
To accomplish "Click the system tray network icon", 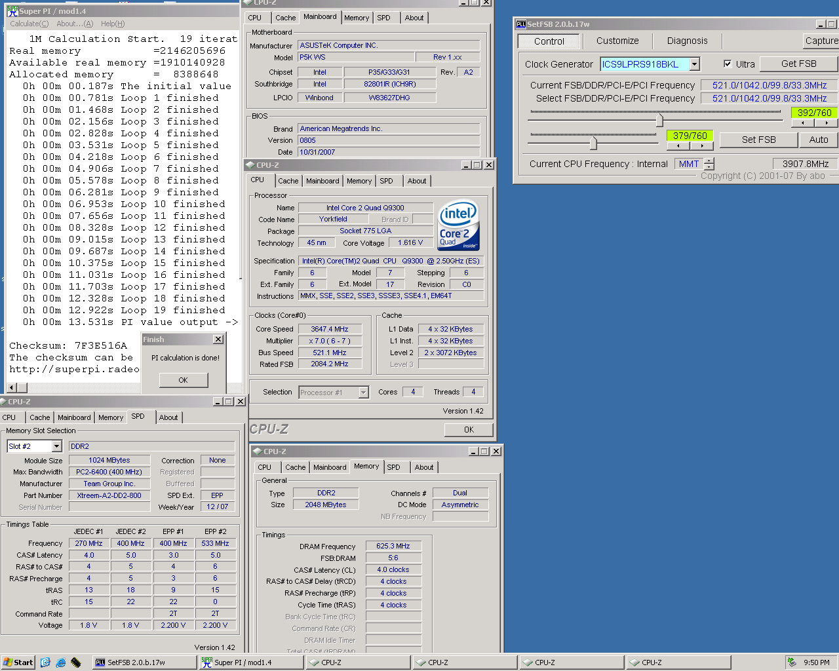I will coord(792,662).
